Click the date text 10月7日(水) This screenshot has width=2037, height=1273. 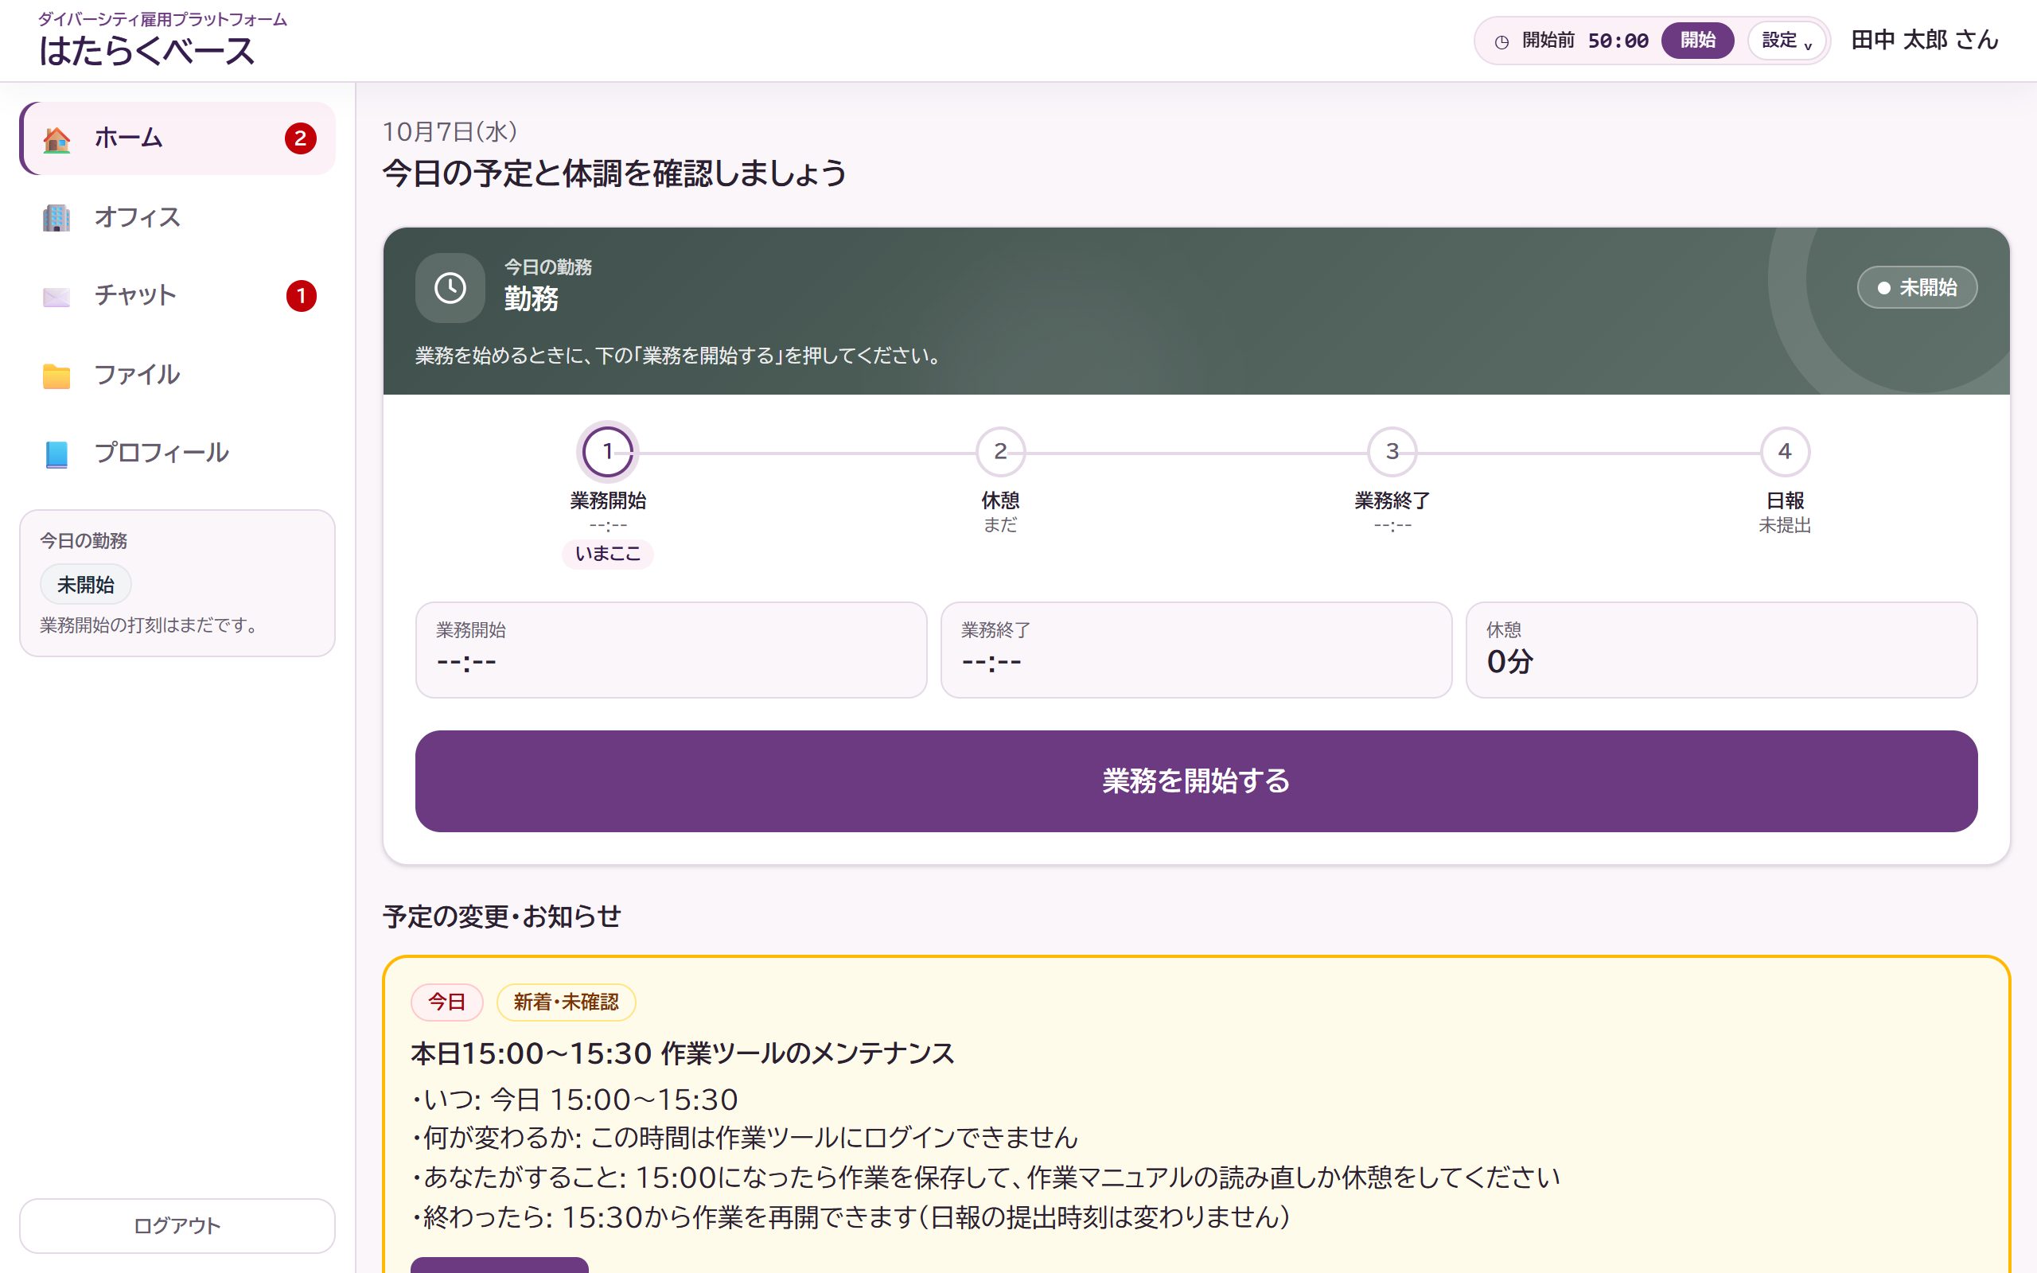click(x=450, y=131)
